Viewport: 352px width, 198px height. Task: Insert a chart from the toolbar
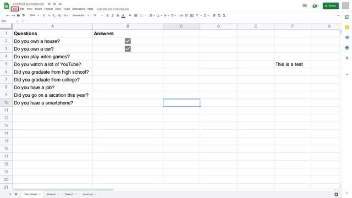tap(192, 15)
